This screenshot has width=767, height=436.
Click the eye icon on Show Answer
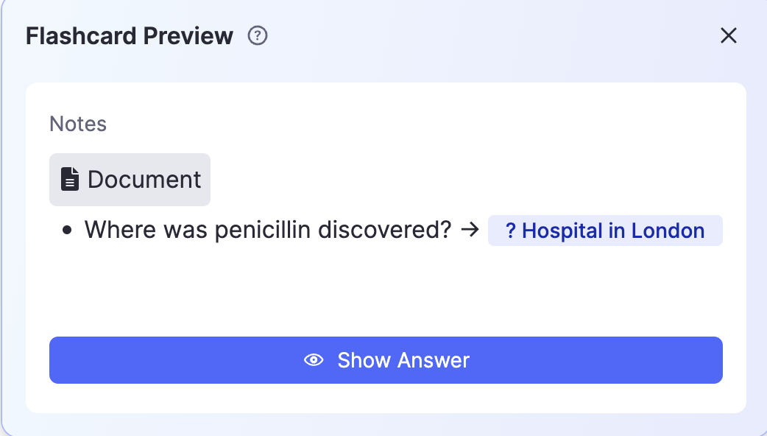(x=314, y=360)
